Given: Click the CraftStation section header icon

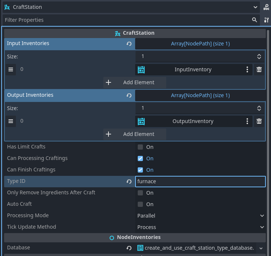Looking at the screenshot, I should (x=118, y=33).
